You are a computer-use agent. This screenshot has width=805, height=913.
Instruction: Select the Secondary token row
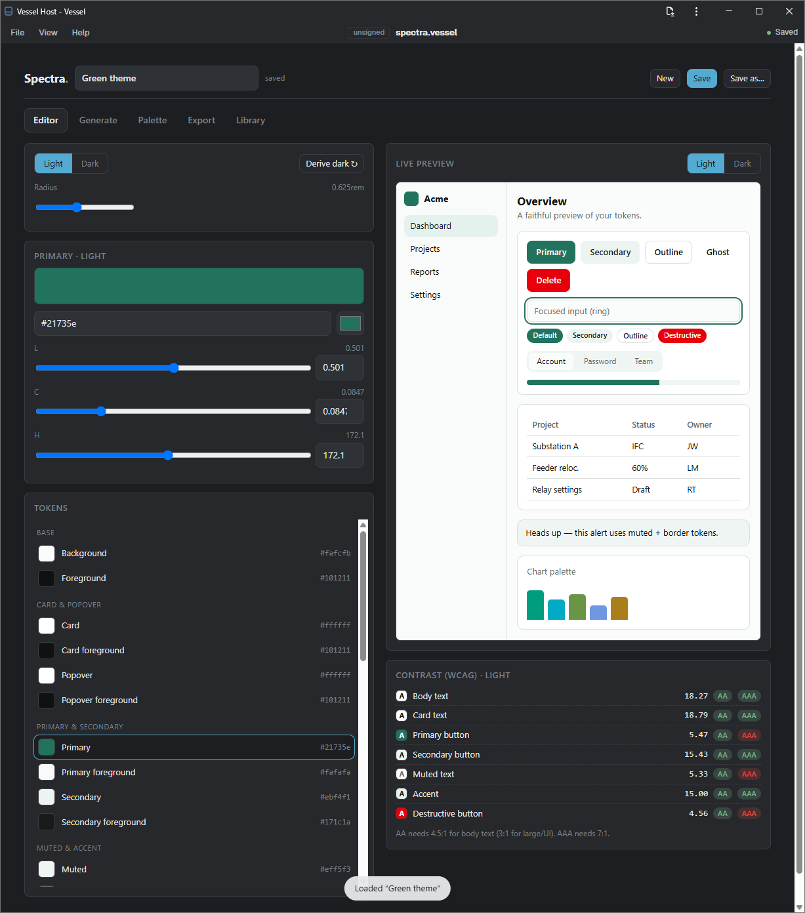[194, 798]
